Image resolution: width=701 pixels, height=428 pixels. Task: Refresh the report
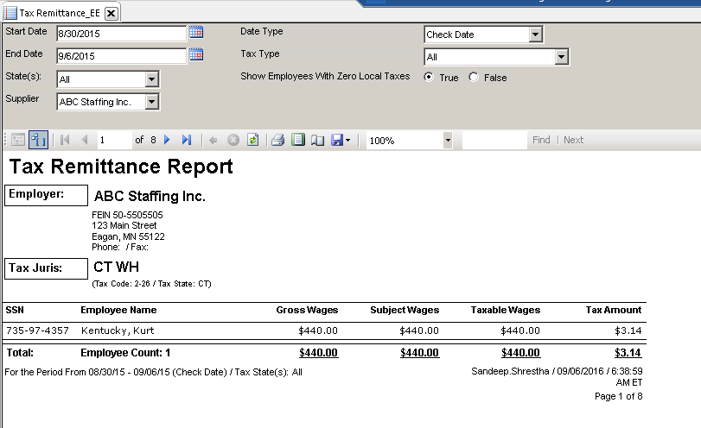[x=253, y=140]
